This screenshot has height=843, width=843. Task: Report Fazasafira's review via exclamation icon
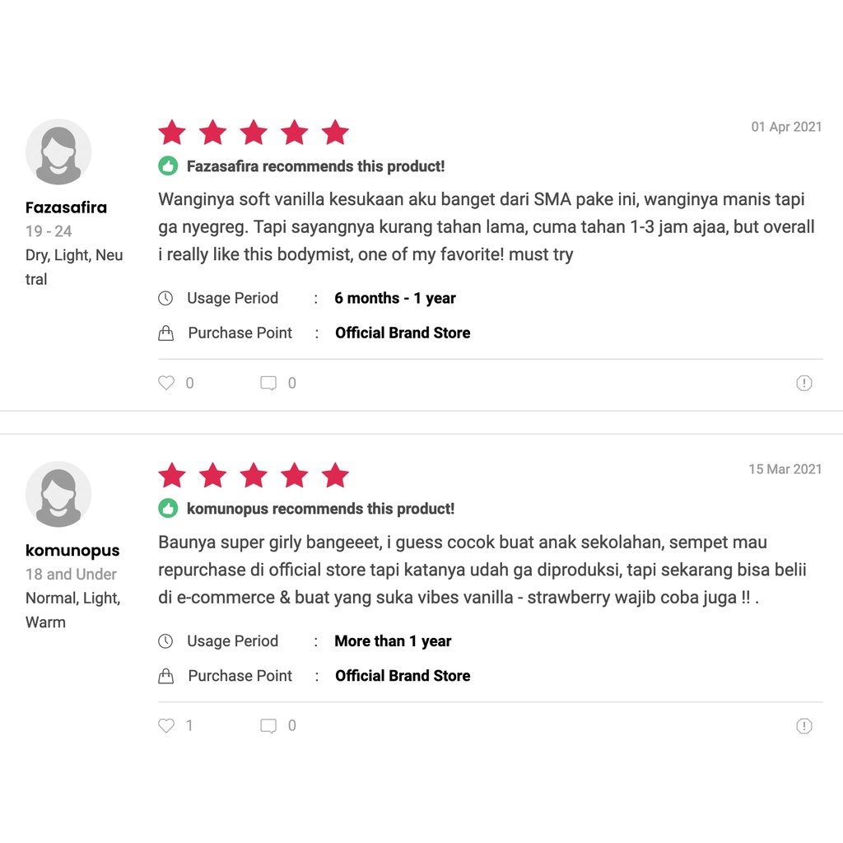pyautogui.click(x=804, y=383)
